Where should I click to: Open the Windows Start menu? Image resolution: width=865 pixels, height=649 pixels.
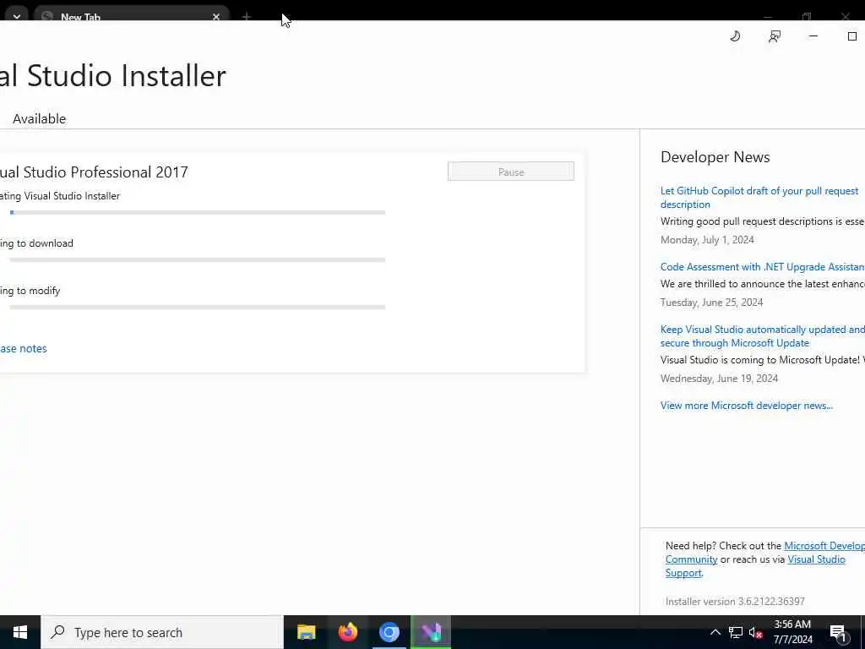pos(20,632)
